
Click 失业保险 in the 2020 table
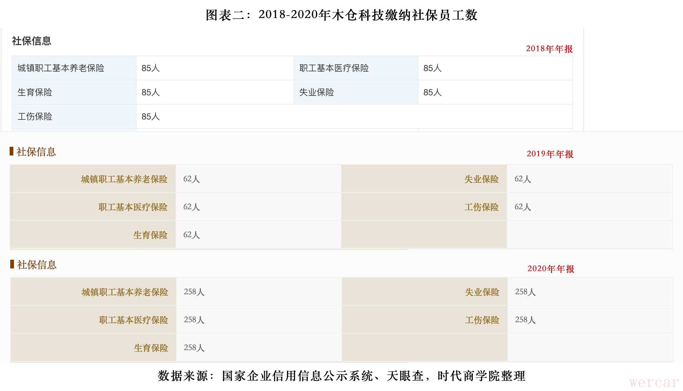click(x=482, y=292)
